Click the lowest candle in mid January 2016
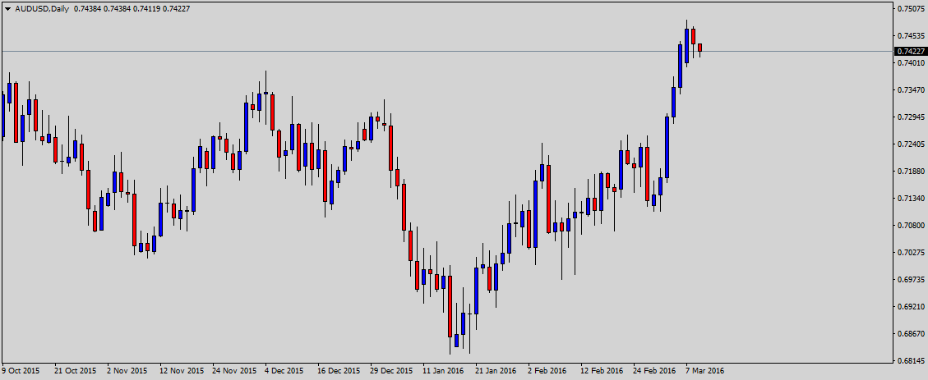928x380 pixels. pos(456,341)
